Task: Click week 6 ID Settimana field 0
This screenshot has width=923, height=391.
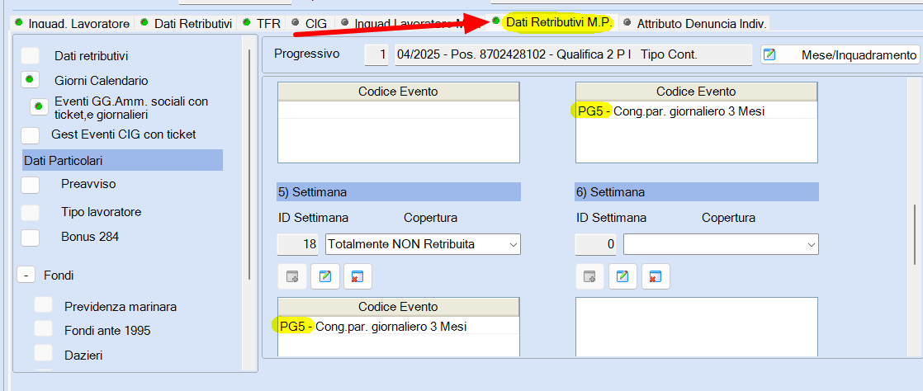Action: [x=596, y=243]
